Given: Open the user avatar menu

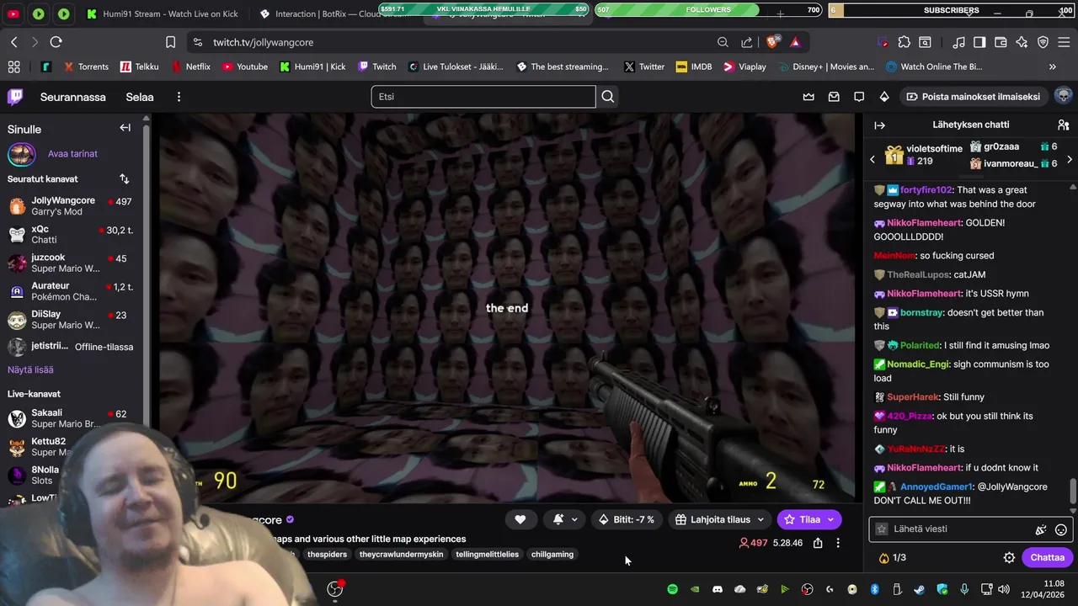Looking at the screenshot, I should pos(1063,96).
